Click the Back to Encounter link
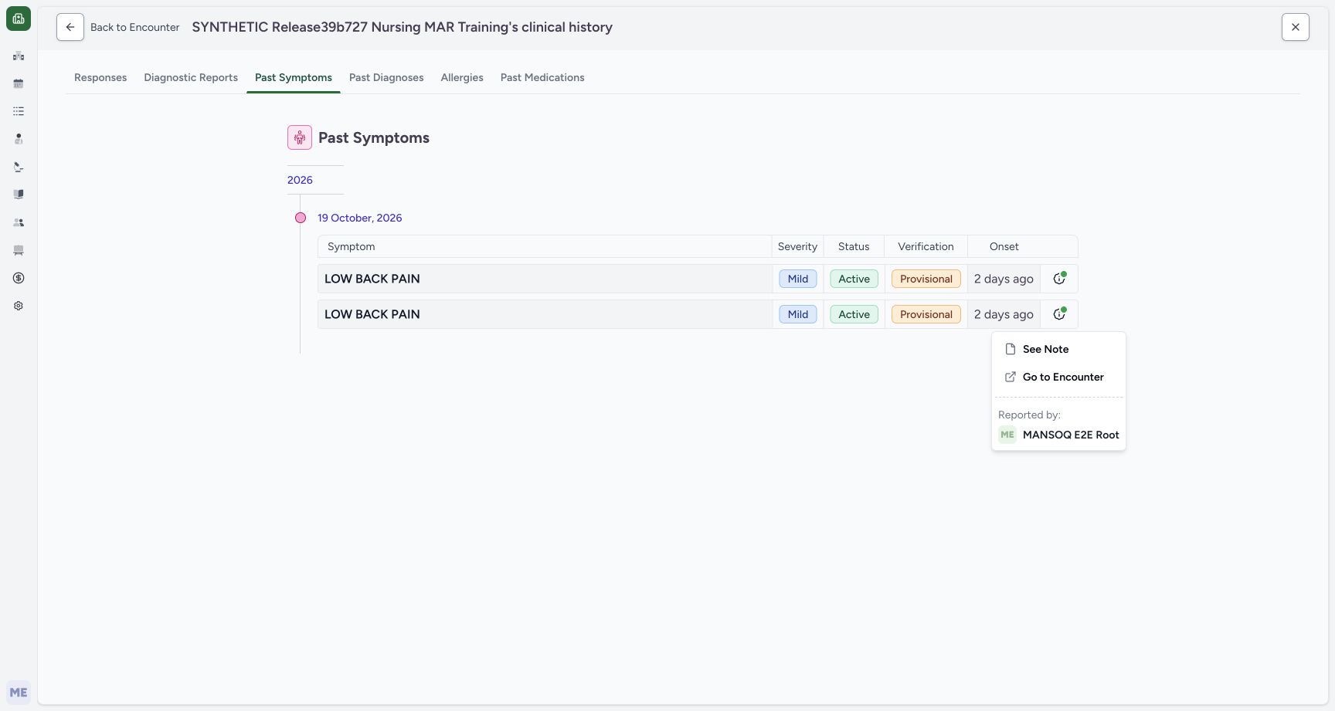 [135, 27]
